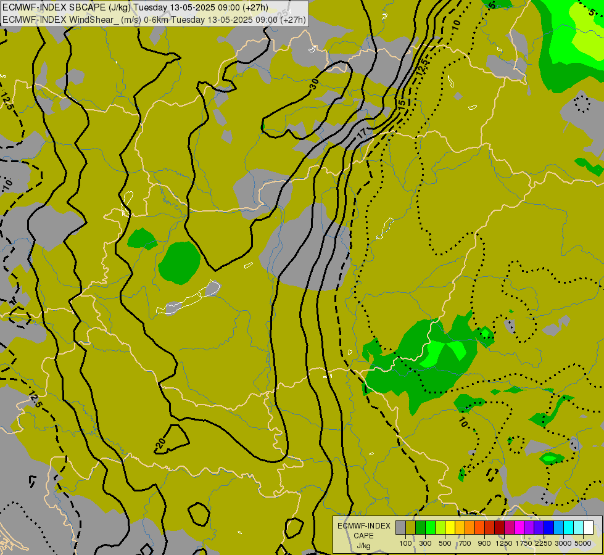Screen dimensions: 604x555
Task: Choose the yellow-green legend swatch
Action: [441, 528]
